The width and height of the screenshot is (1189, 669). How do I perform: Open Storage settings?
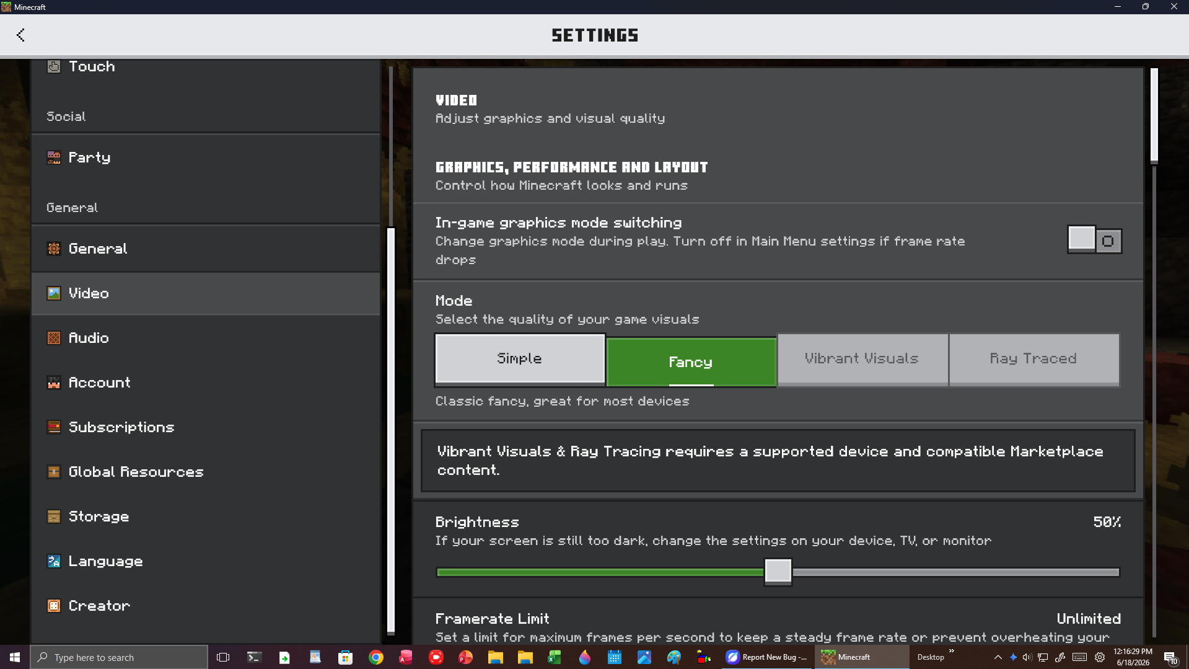tap(206, 516)
